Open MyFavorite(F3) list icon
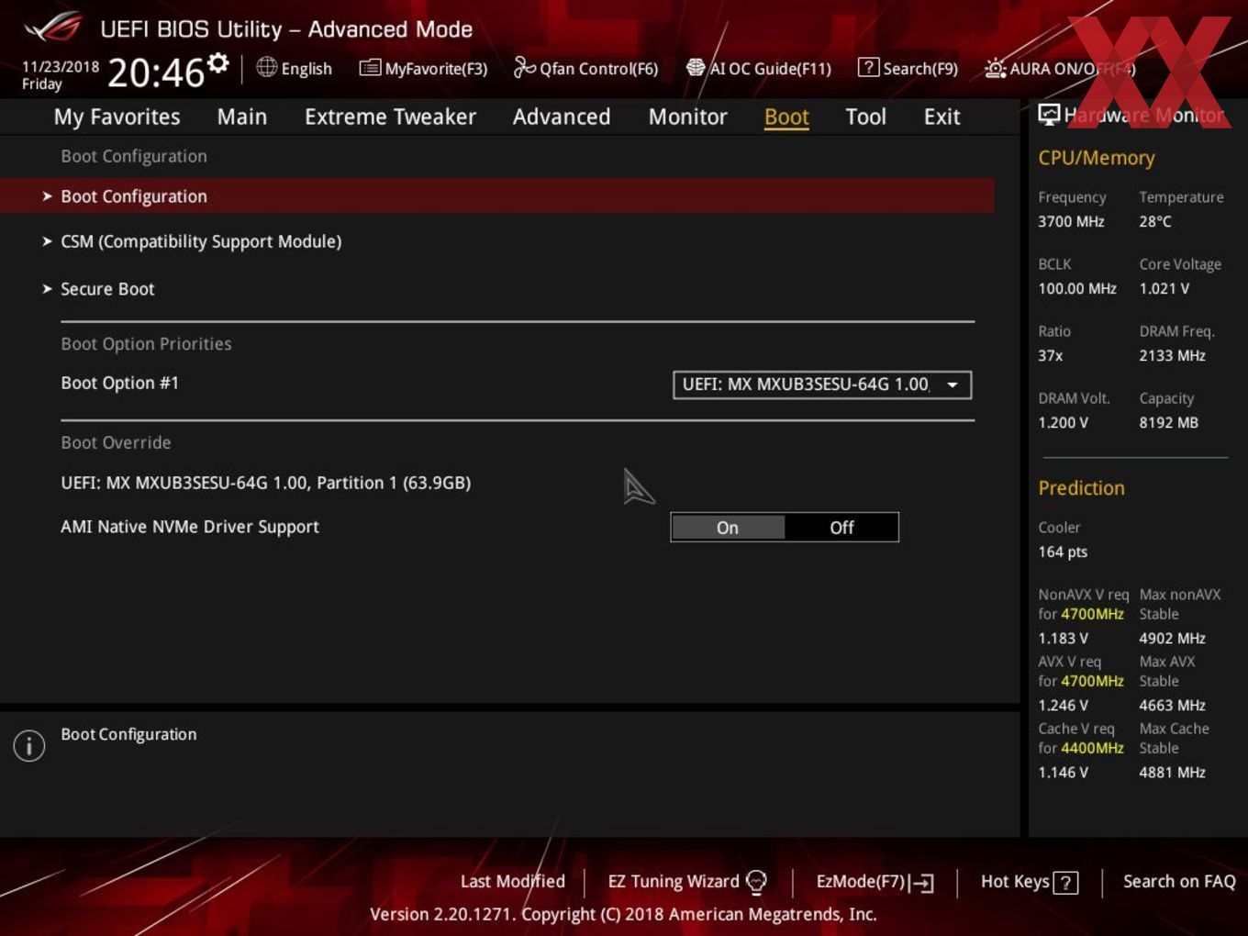The image size is (1248, 936). pyautogui.click(x=370, y=68)
